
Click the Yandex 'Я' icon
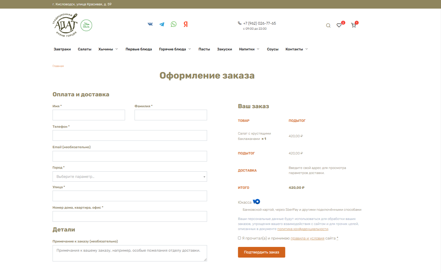pos(185,24)
